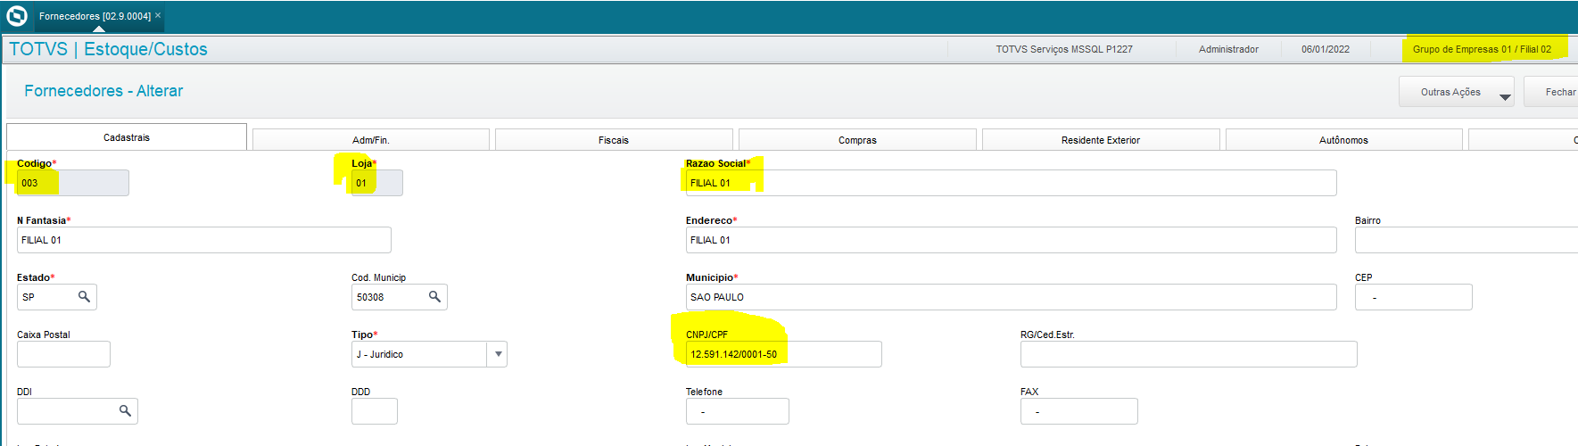
Task: Expand the Outras Ações dropdown arrow
Action: 1505,96
